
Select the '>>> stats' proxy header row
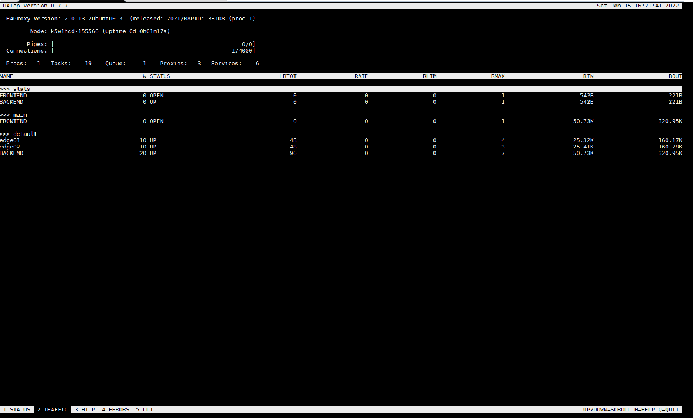click(341, 89)
